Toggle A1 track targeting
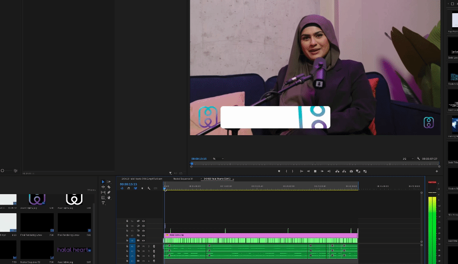Viewport: 458px width, 264px height. [x=132, y=246]
